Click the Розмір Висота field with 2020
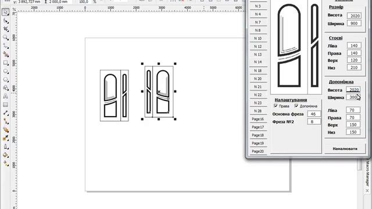Image resolution: width=372 pixels, height=209 pixels. 354,16
